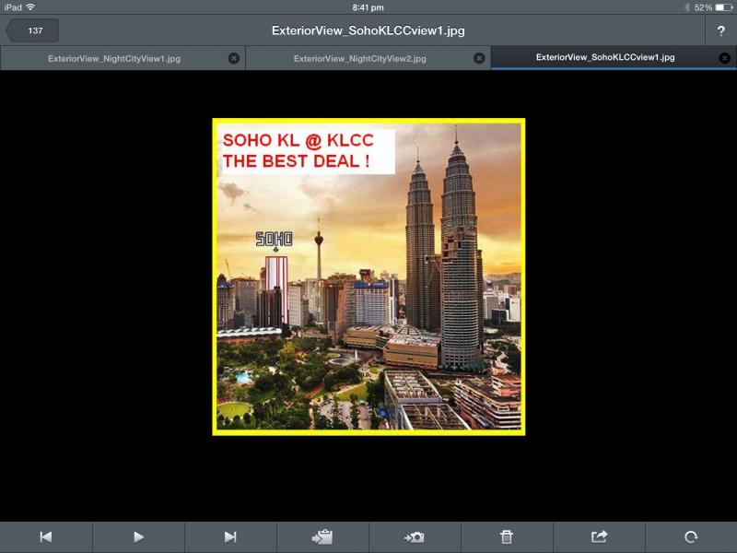This screenshot has width=737, height=553.
Task: Click the copy to clipboard icon
Action: [322, 536]
